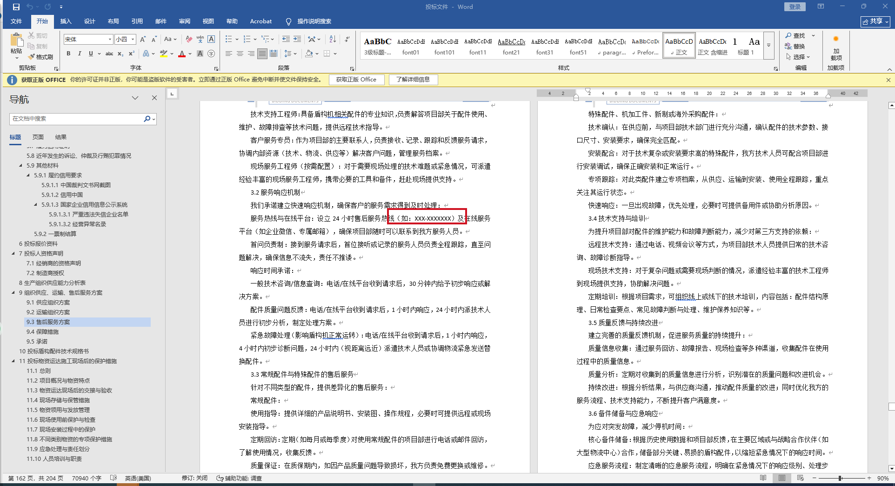Click the 获取正版 Office button
The height and width of the screenshot is (486, 895).
356,80
